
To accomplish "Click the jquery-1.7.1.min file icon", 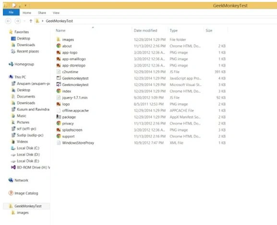I will 59,98.
